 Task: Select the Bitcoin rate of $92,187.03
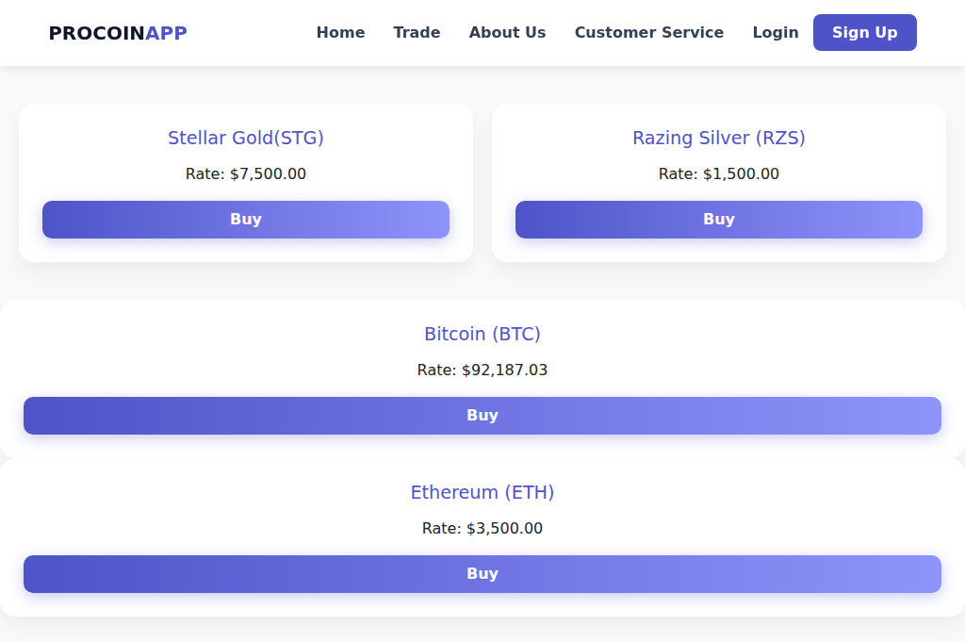pyautogui.click(x=482, y=370)
